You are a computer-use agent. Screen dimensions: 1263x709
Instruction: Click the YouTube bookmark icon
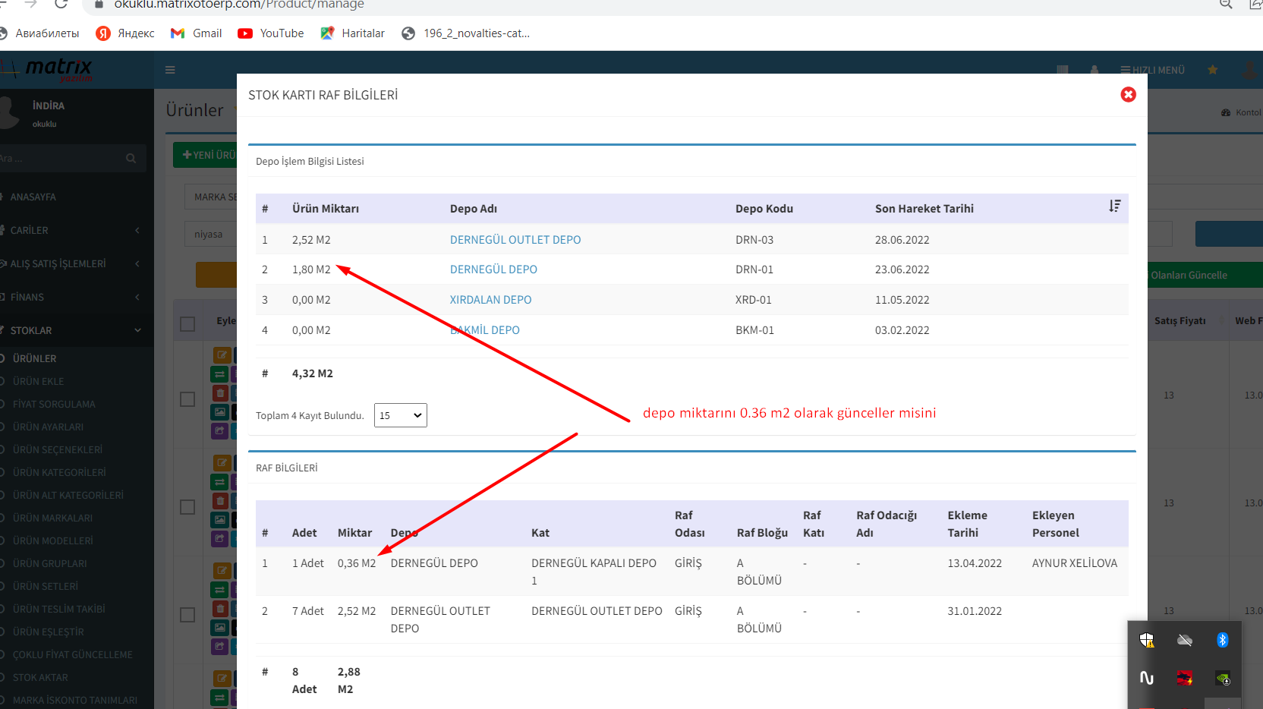pyautogui.click(x=245, y=33)
